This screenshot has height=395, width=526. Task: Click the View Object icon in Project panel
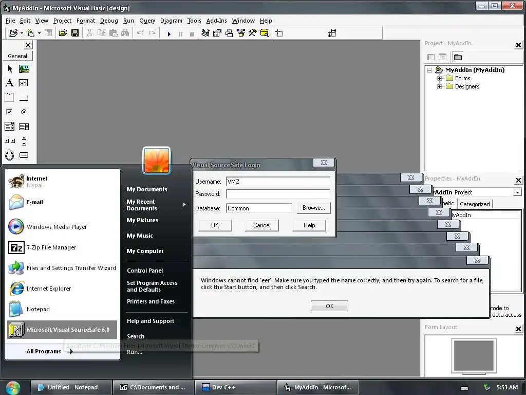coord(442,57)
